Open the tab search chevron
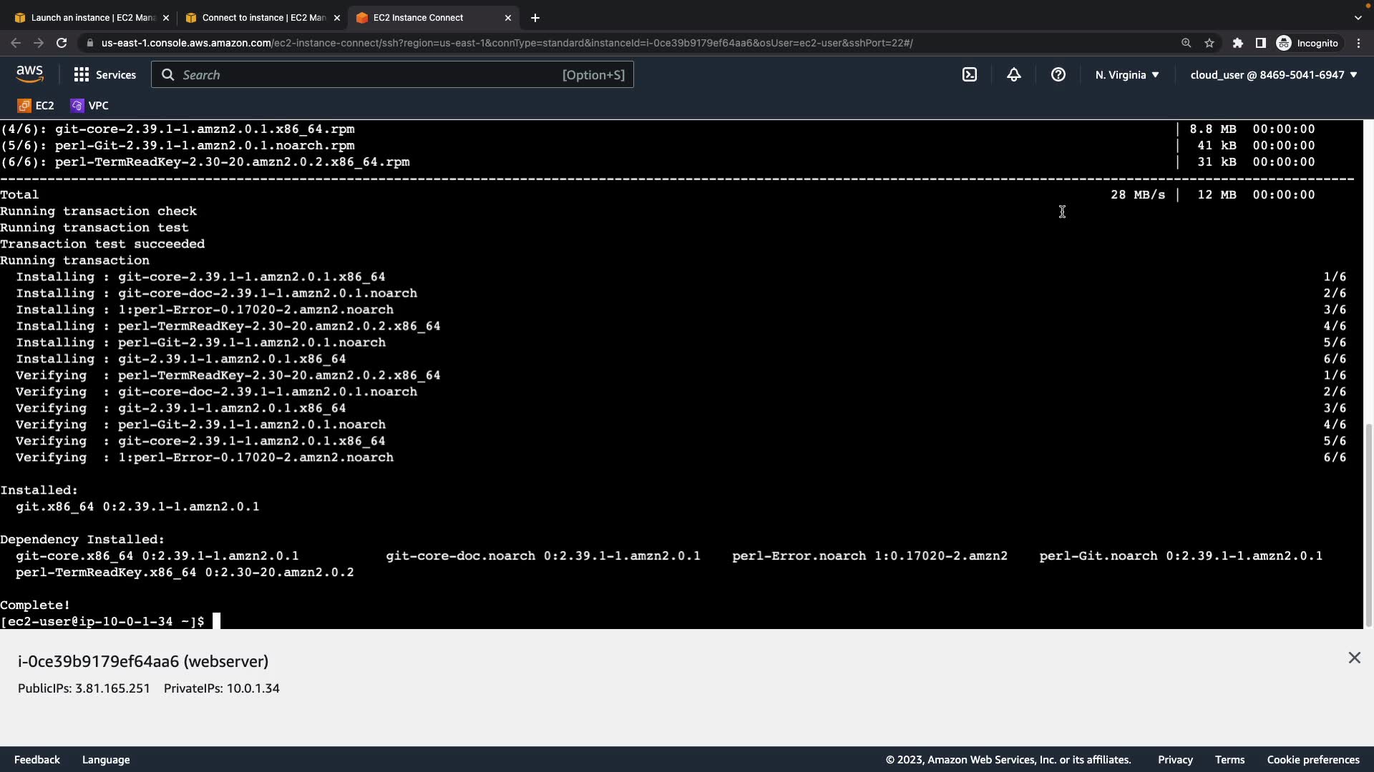Image resolution: width=1374 pixels, height=772 pixels. coord(1358,17)
